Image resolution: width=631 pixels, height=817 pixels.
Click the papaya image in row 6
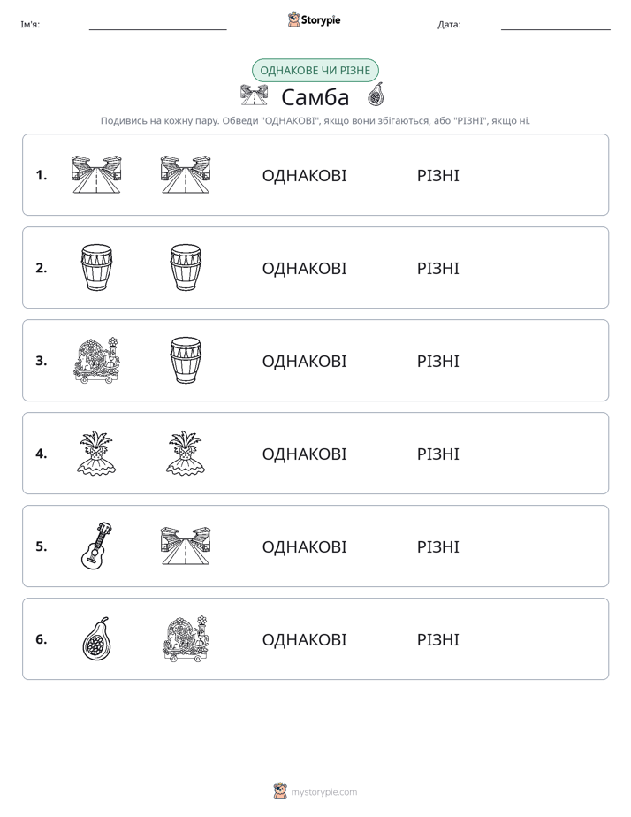[97, 638]
